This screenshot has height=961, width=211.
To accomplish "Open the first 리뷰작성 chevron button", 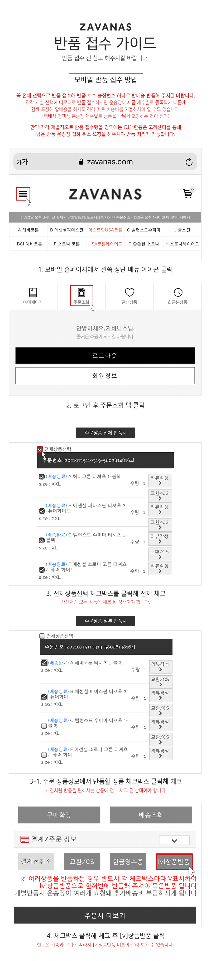I will coord(160,480).
